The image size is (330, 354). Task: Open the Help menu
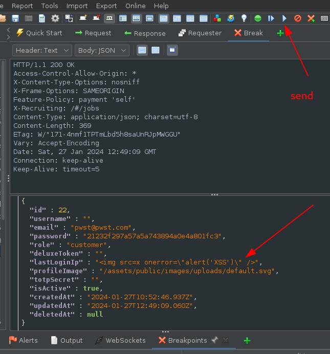161,6
